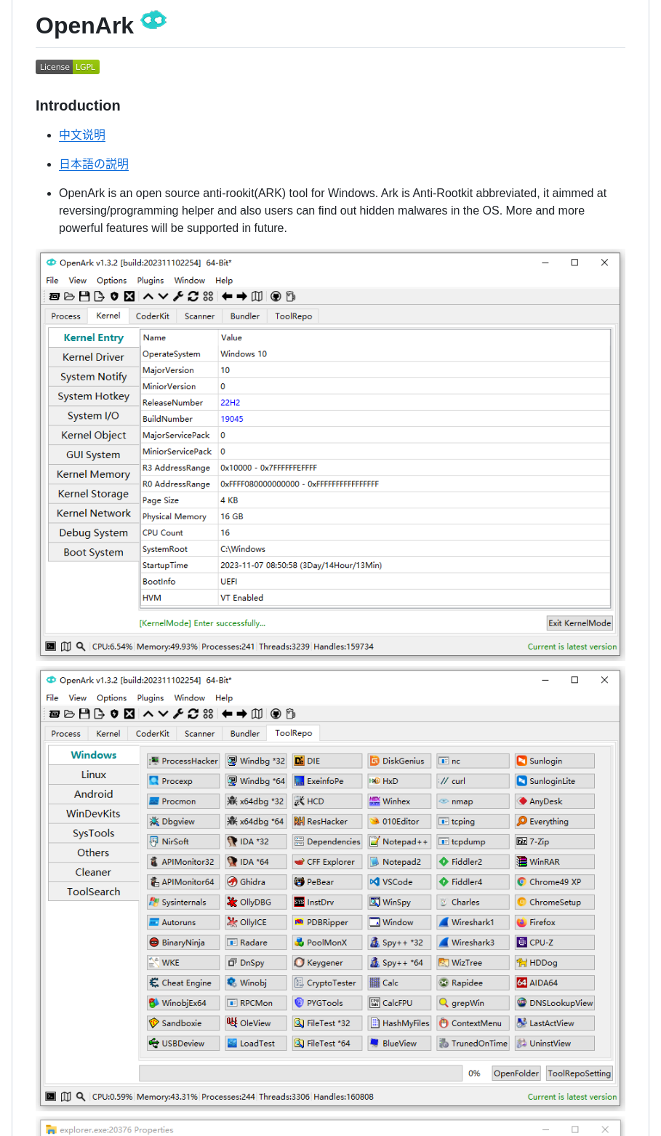Click the Exit KernelMode button
The width and height of the screenshot is (661, 1136).
pos(579,623)
